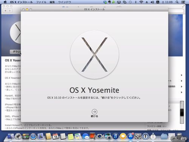Open the Bluetooth status menu

point(136,2)
